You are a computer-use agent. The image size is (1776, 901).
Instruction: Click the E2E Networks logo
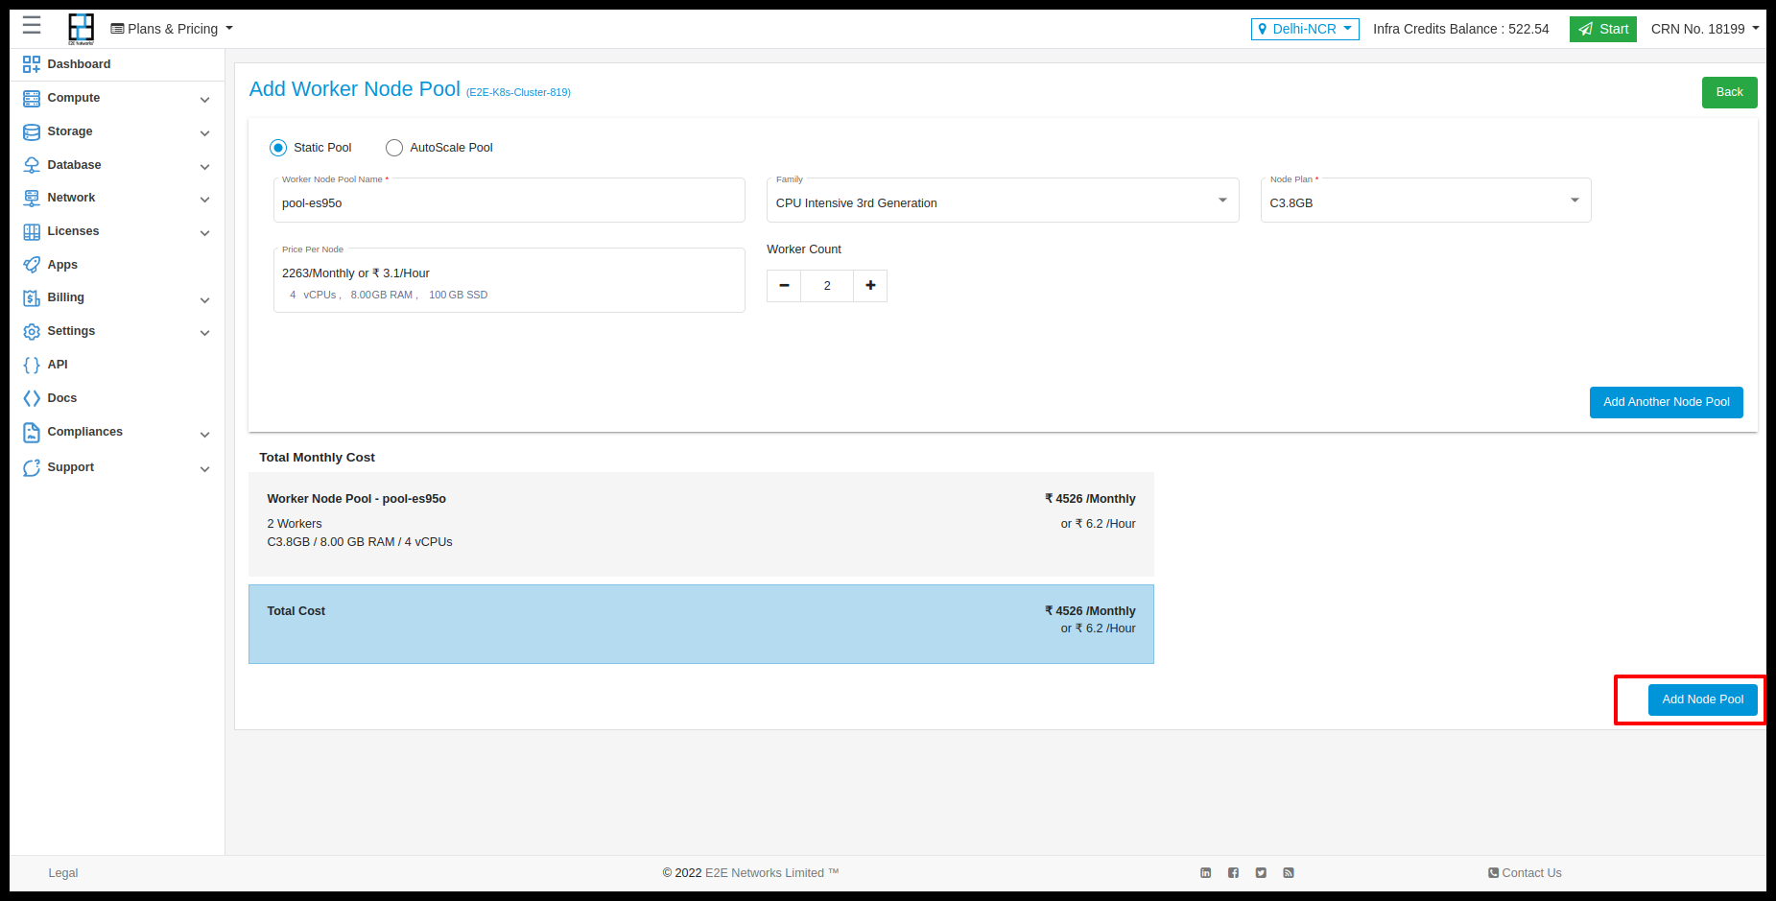point(82,29)
